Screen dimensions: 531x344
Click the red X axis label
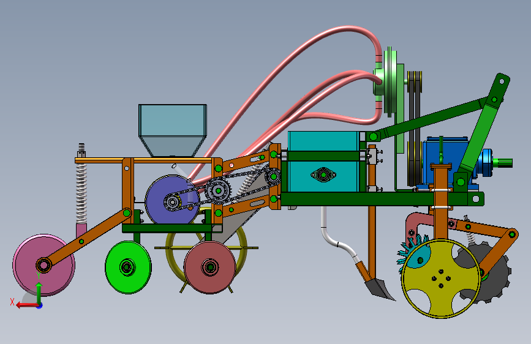click(12, 302)
